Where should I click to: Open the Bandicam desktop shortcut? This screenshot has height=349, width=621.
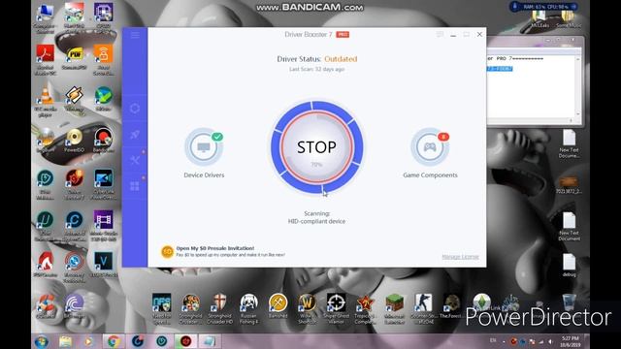pyautogui.click(x=104, y=141)
